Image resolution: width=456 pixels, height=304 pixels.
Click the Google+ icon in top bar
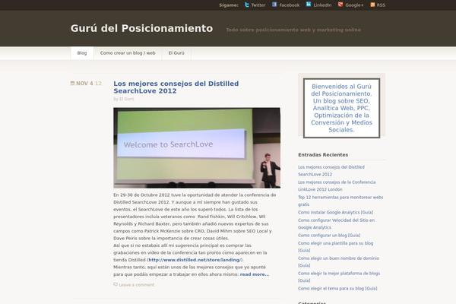[340, 5]
